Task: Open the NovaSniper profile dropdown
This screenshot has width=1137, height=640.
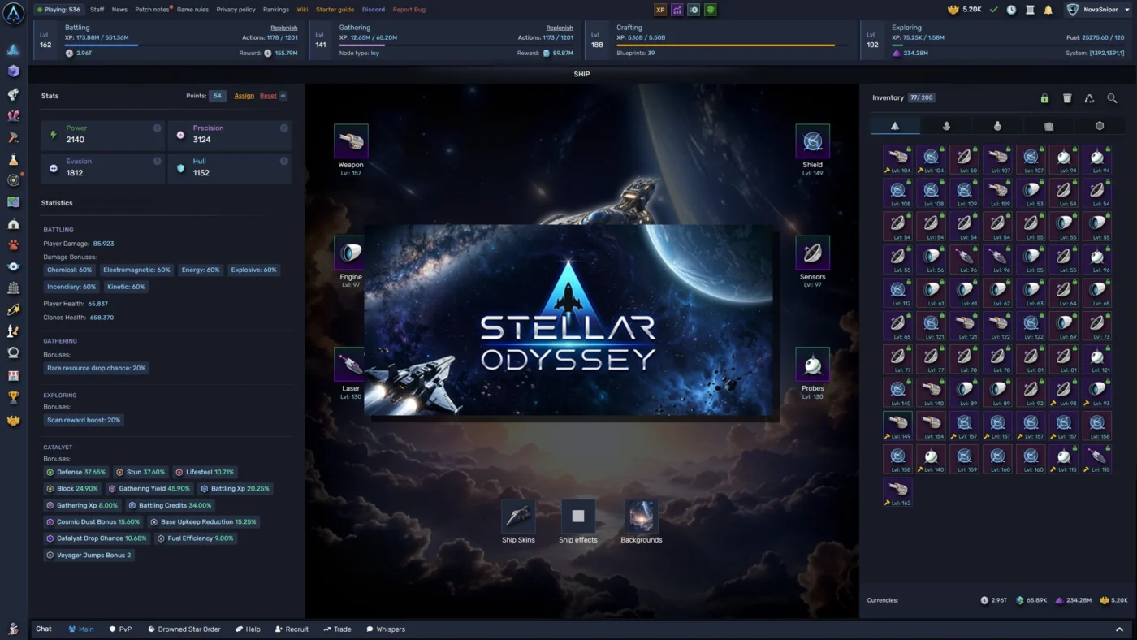Action: [1098, 10]
